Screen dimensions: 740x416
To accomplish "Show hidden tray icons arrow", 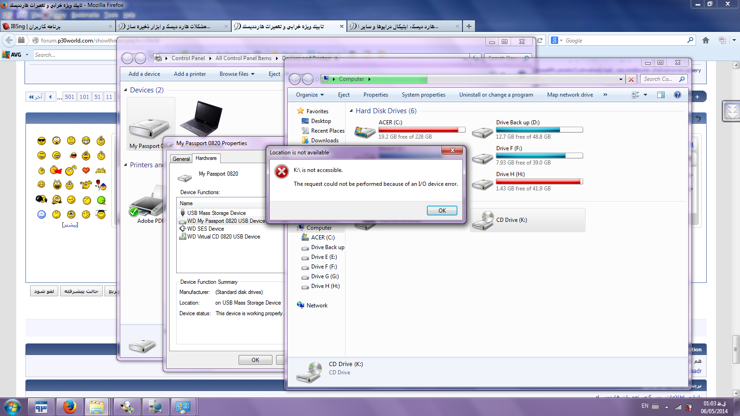I will pos(666,407).
